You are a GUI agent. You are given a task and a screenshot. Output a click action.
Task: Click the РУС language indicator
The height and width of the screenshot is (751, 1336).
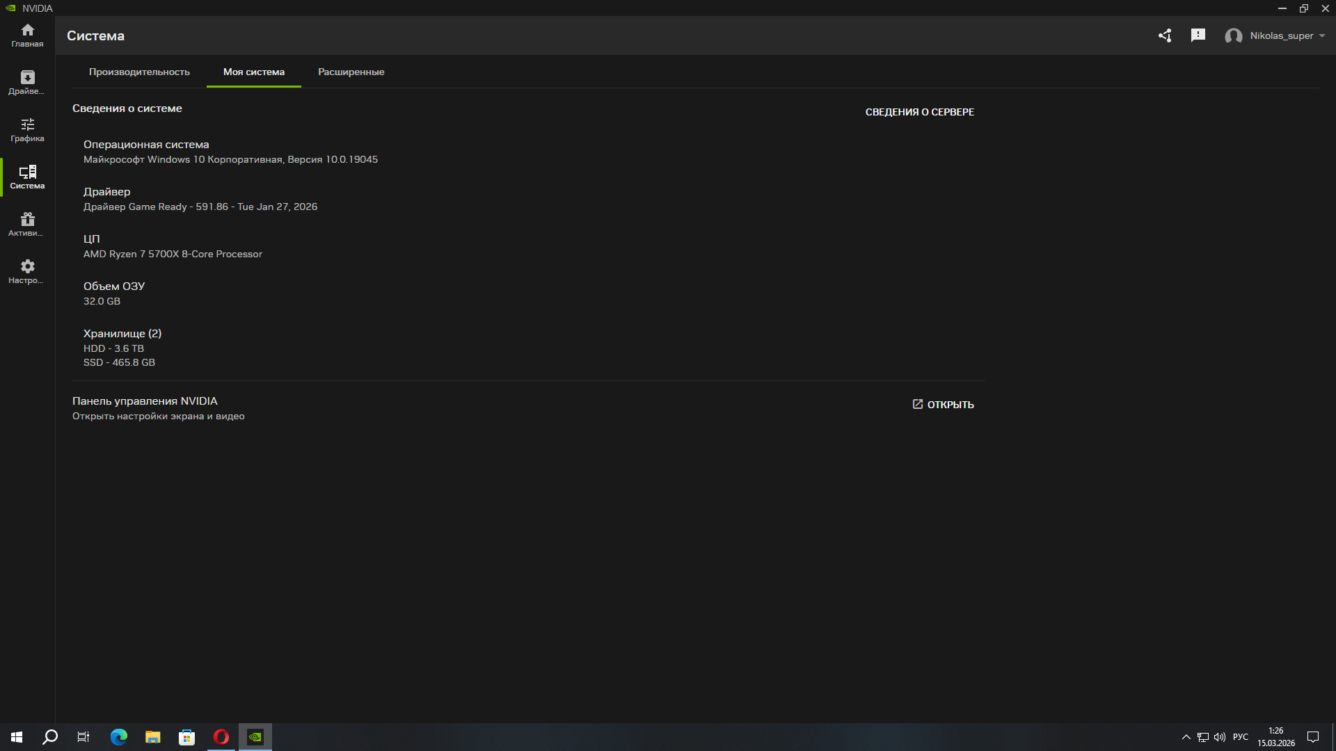point(1240,737)
